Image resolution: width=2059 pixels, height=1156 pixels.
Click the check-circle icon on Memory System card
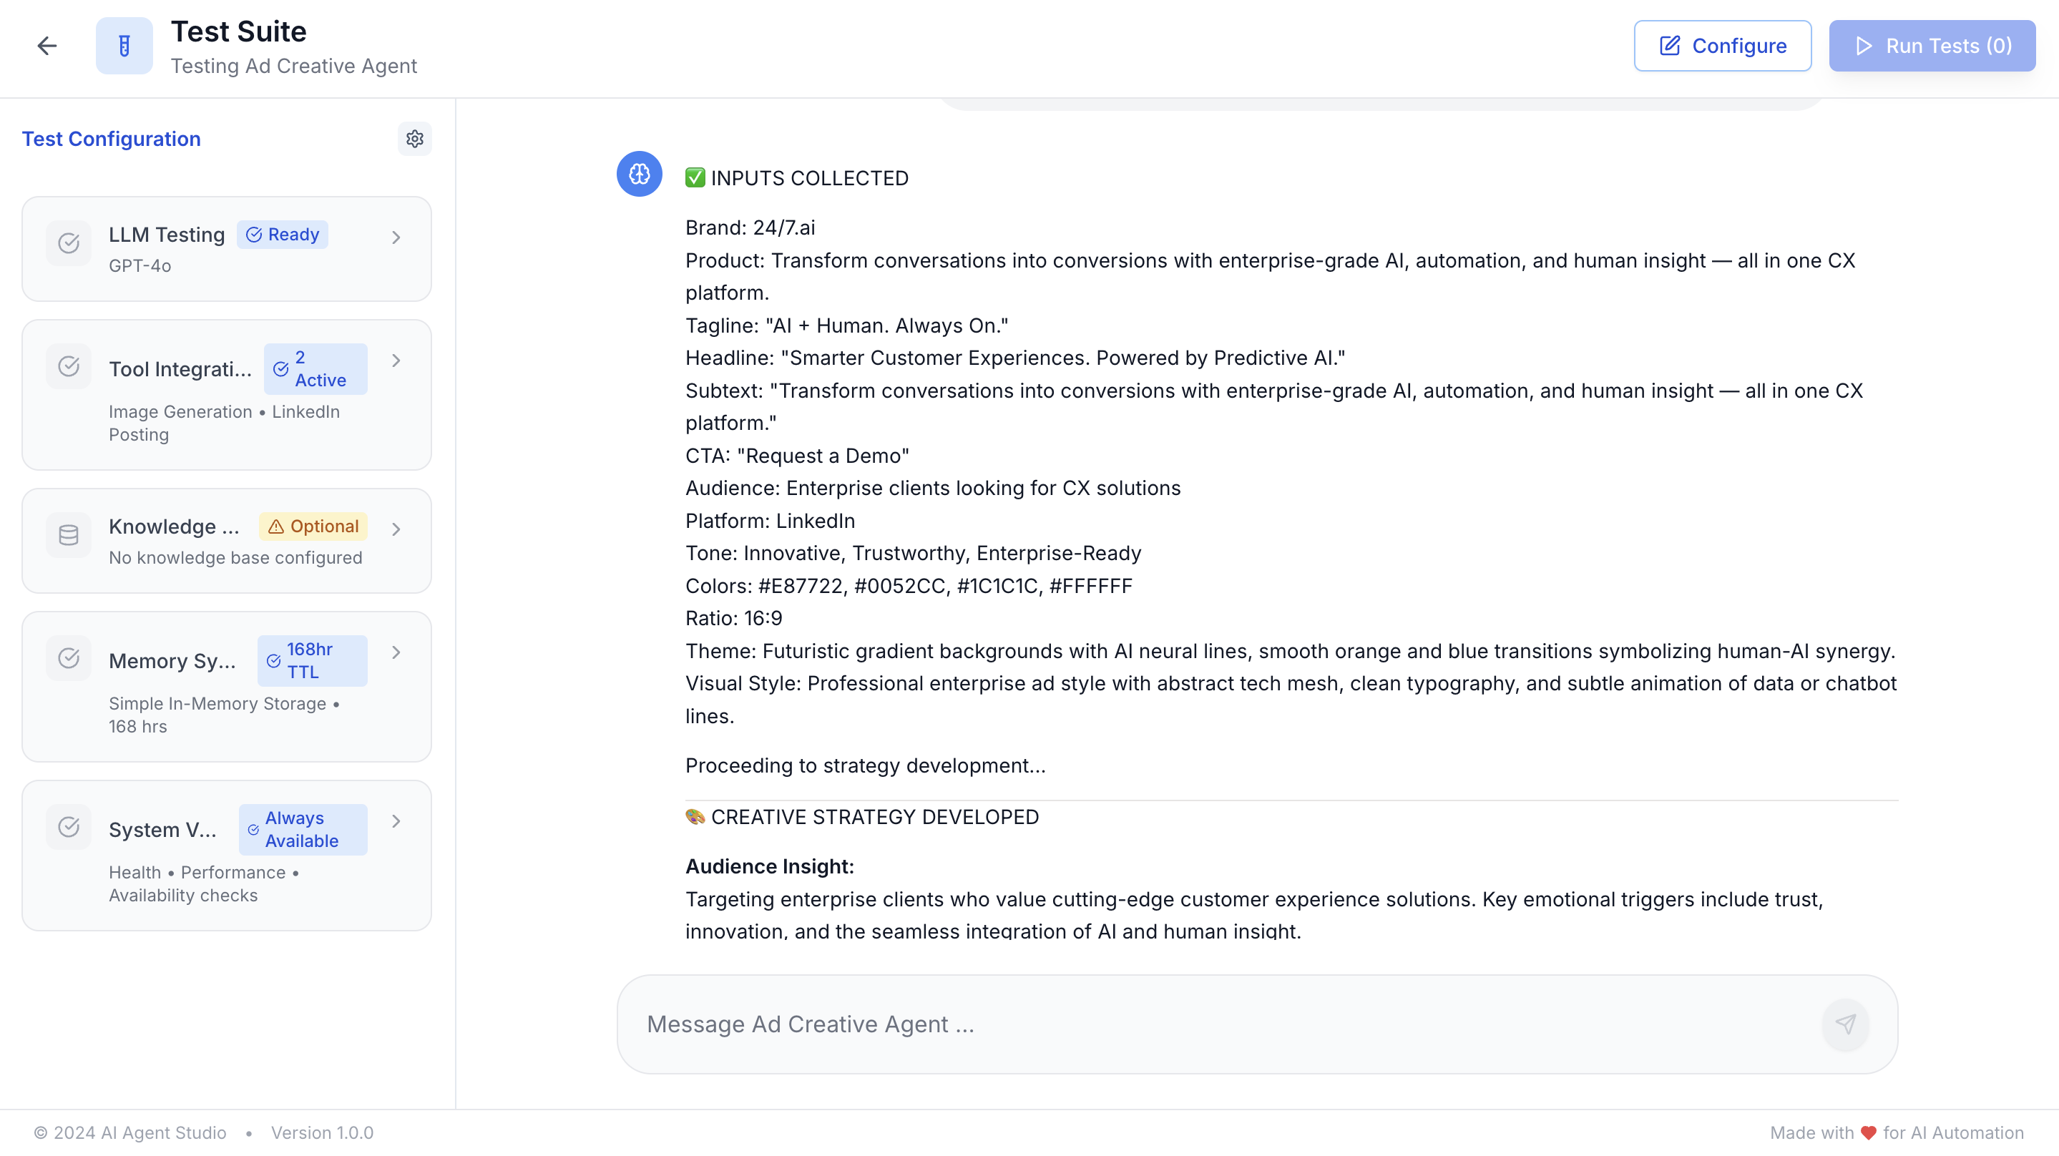click(68, 657)
